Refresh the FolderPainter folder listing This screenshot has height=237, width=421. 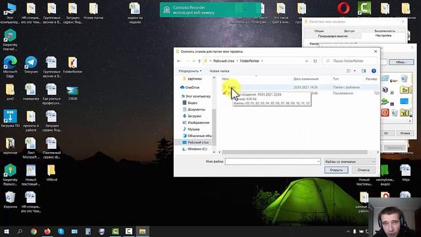(315, 61)
